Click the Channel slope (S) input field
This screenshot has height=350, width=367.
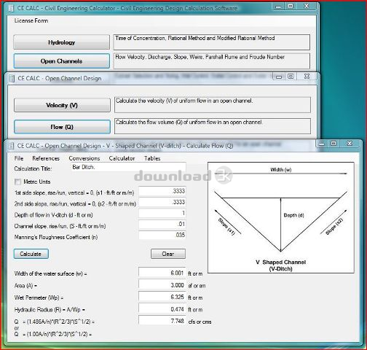162,224
